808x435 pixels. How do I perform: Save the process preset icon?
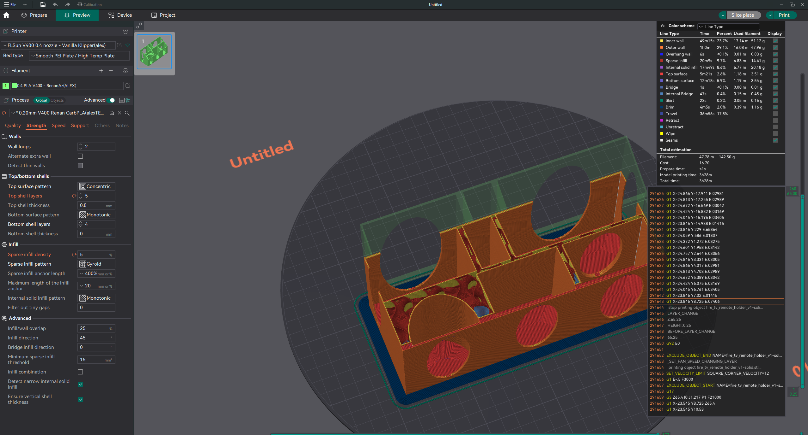[x=112, y=113]
